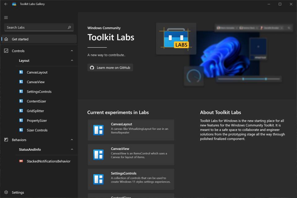The image size is (297, 198).
Task: Open the GridSplitter experiment icon
Action: [x=21, y=111]
